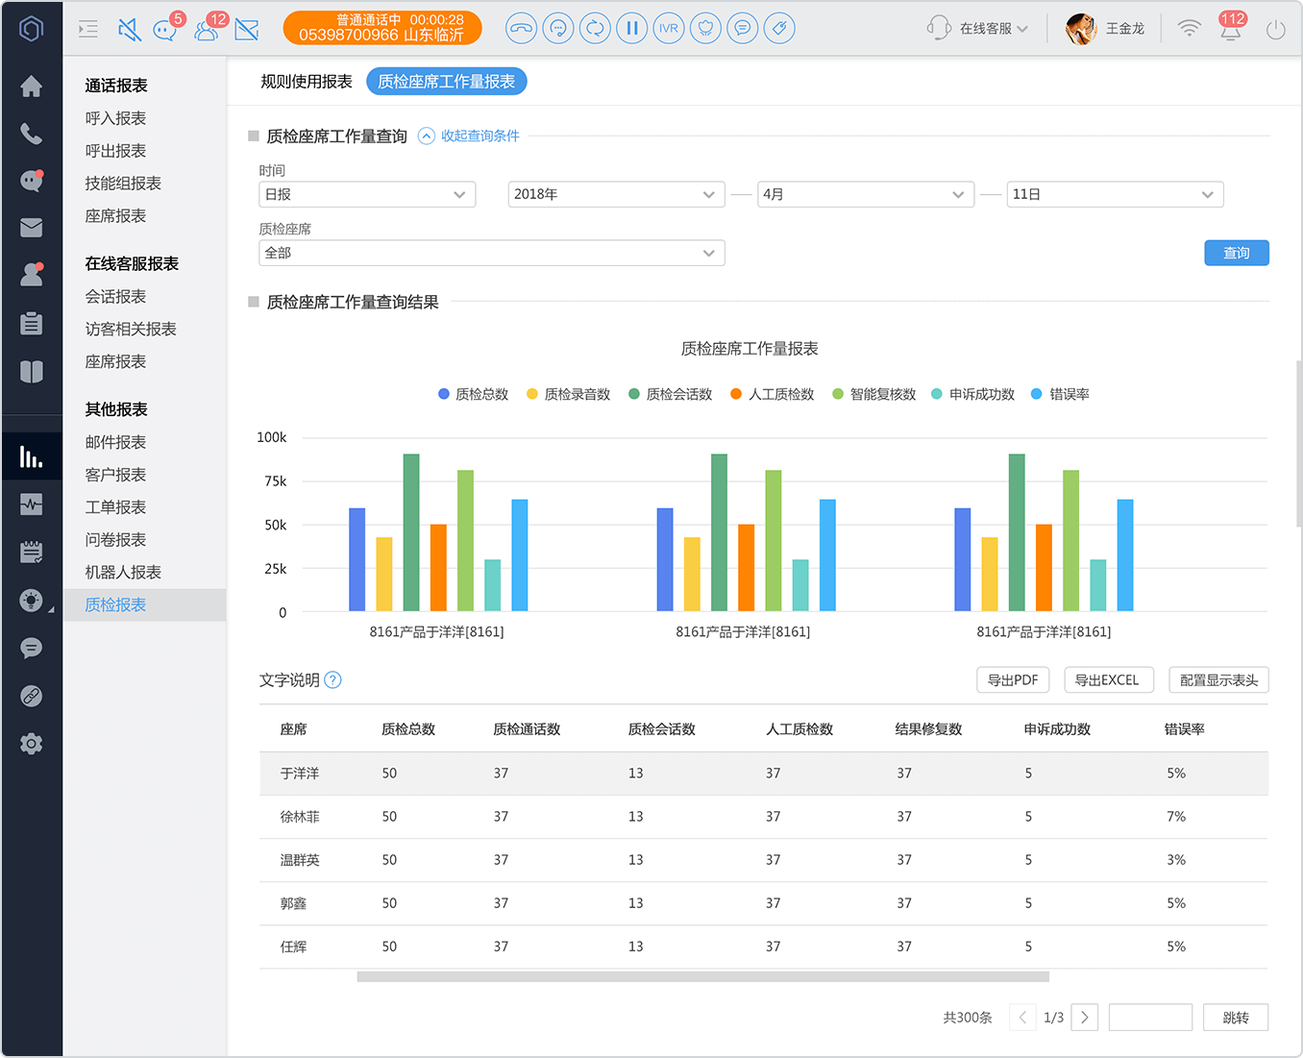
Task: Open the home icon in the sidebar
Action: (32, 86)
